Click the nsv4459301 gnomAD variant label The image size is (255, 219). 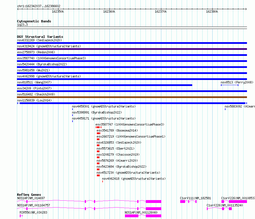point(104,106)
